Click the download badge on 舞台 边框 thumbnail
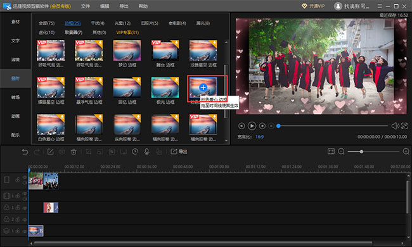The width and height of the screenshot is (412, 247). pos(176,43)
